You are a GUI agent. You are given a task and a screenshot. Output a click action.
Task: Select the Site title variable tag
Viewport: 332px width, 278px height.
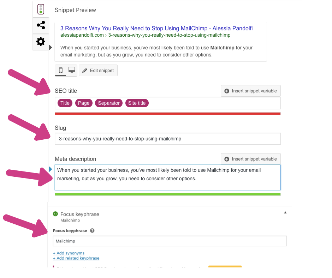coord(137,103)
